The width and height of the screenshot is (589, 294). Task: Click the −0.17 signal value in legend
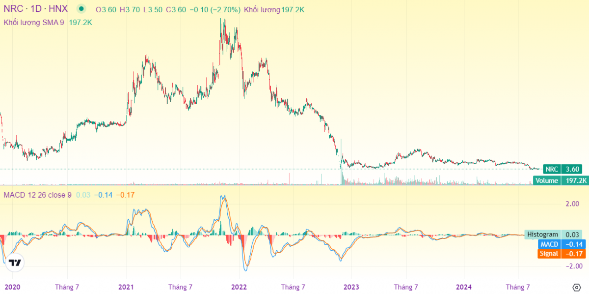[x=126, y=195]
